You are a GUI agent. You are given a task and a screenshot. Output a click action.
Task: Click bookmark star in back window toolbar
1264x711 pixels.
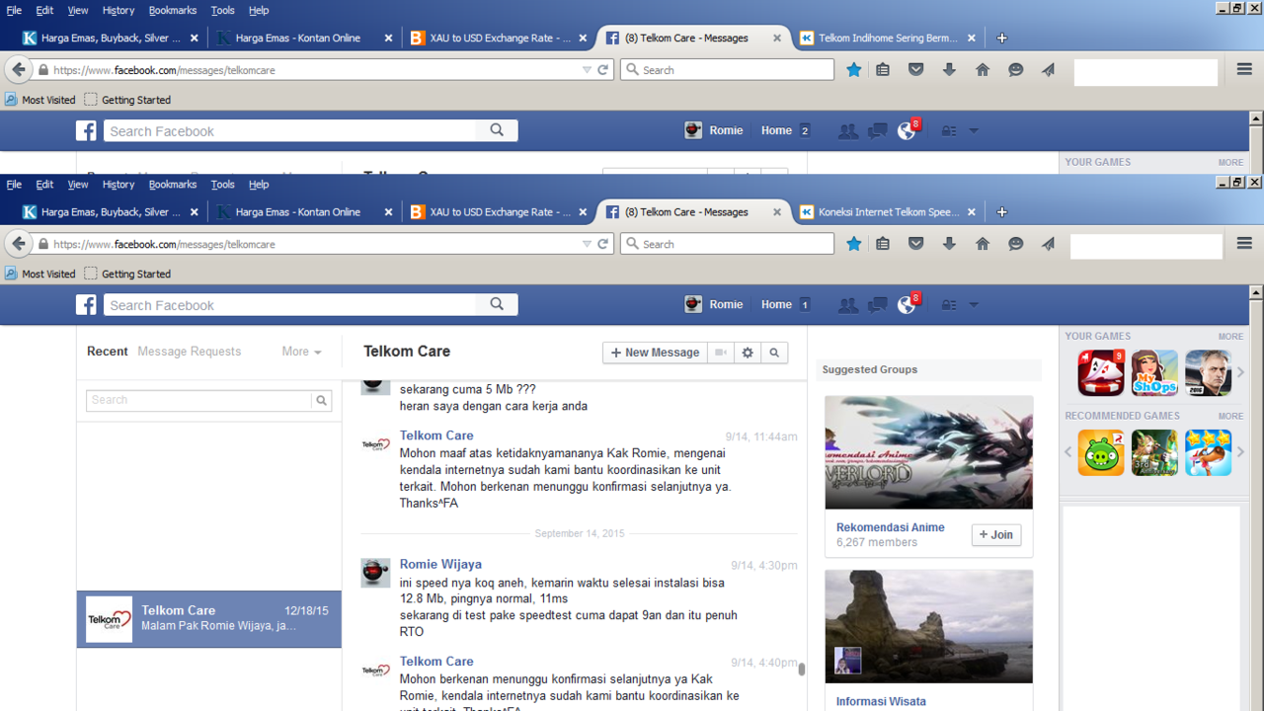pos(854,70)
